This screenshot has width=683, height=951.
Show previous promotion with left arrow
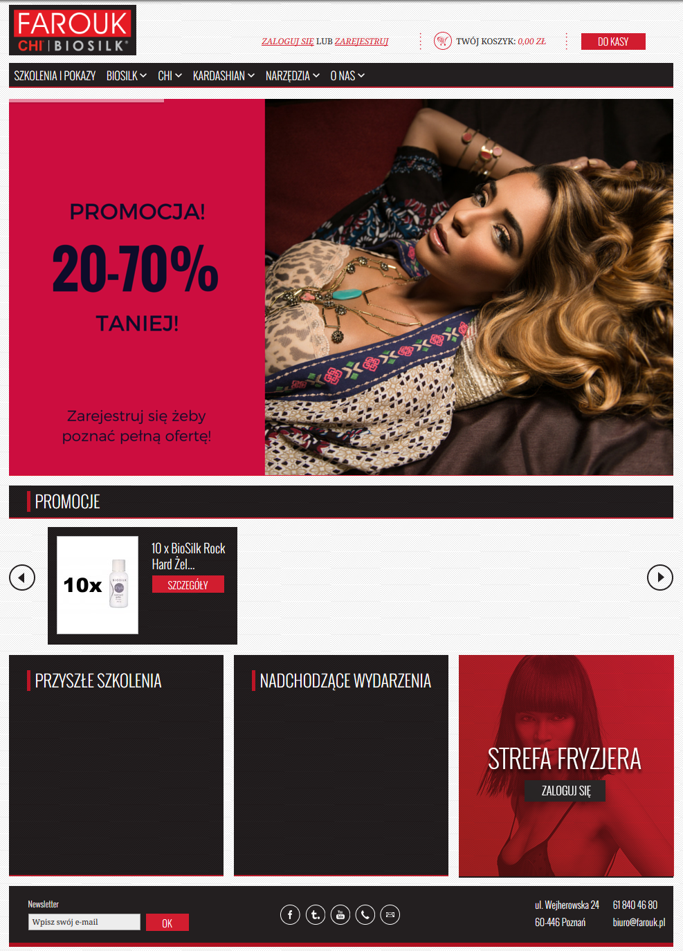[x=22, y=578]
